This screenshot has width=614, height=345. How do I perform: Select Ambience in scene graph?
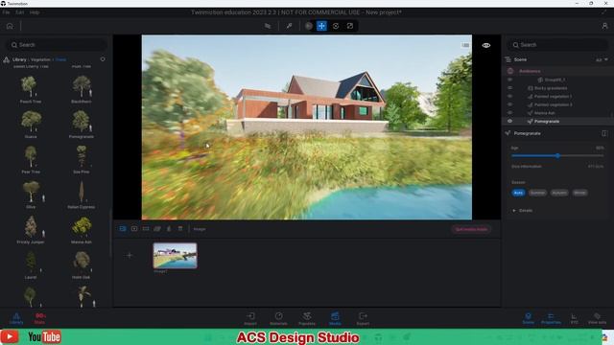(x=530, y=71)
